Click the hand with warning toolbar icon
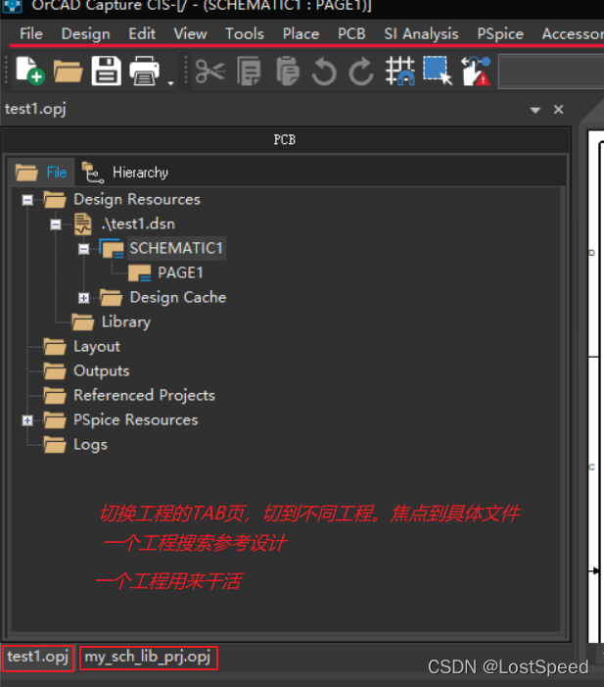The width and height of the screenshot is (604, 687). [476, 71]
